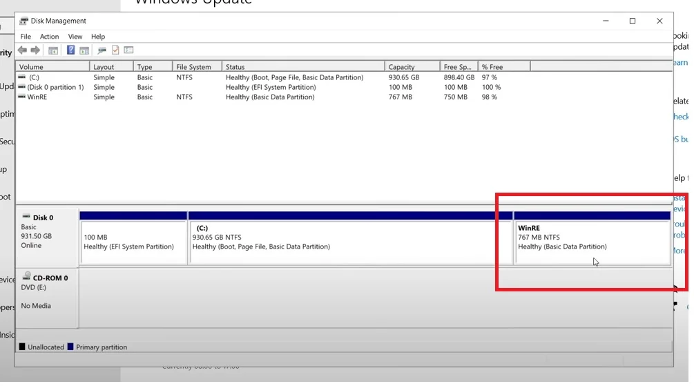Image resolution: width=694 pixels, height=386 pixels.
Task: Minimize the Disk Management window
Action: click(606, 21)
